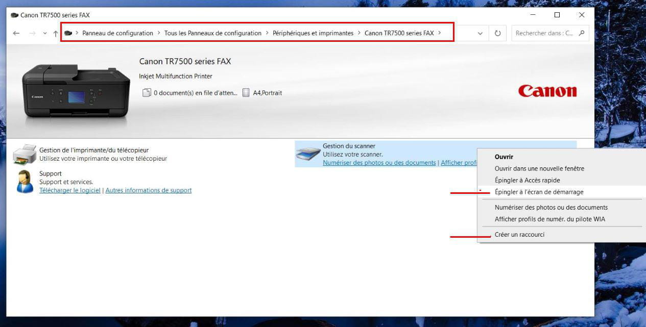Select Gestion du scanner heading
Viewport: 646px width, 327px height.
(349, 146)
